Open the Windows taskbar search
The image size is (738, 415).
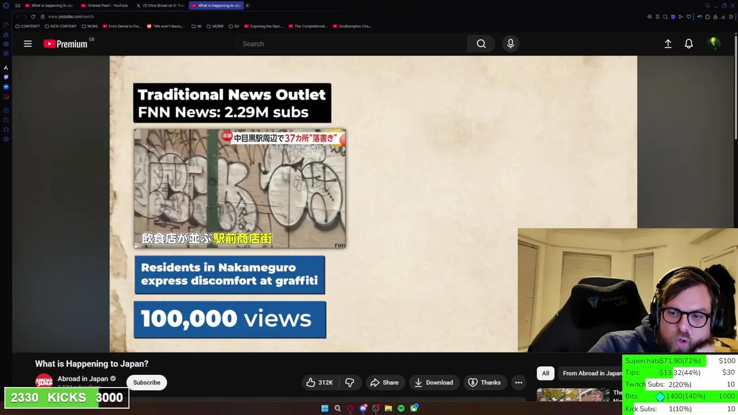click(x=337, y=409)
